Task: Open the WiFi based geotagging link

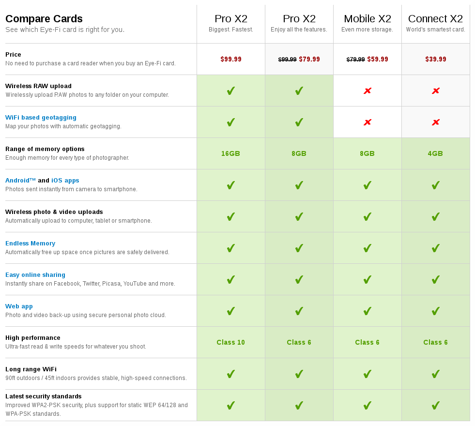Action: point(41,118)
